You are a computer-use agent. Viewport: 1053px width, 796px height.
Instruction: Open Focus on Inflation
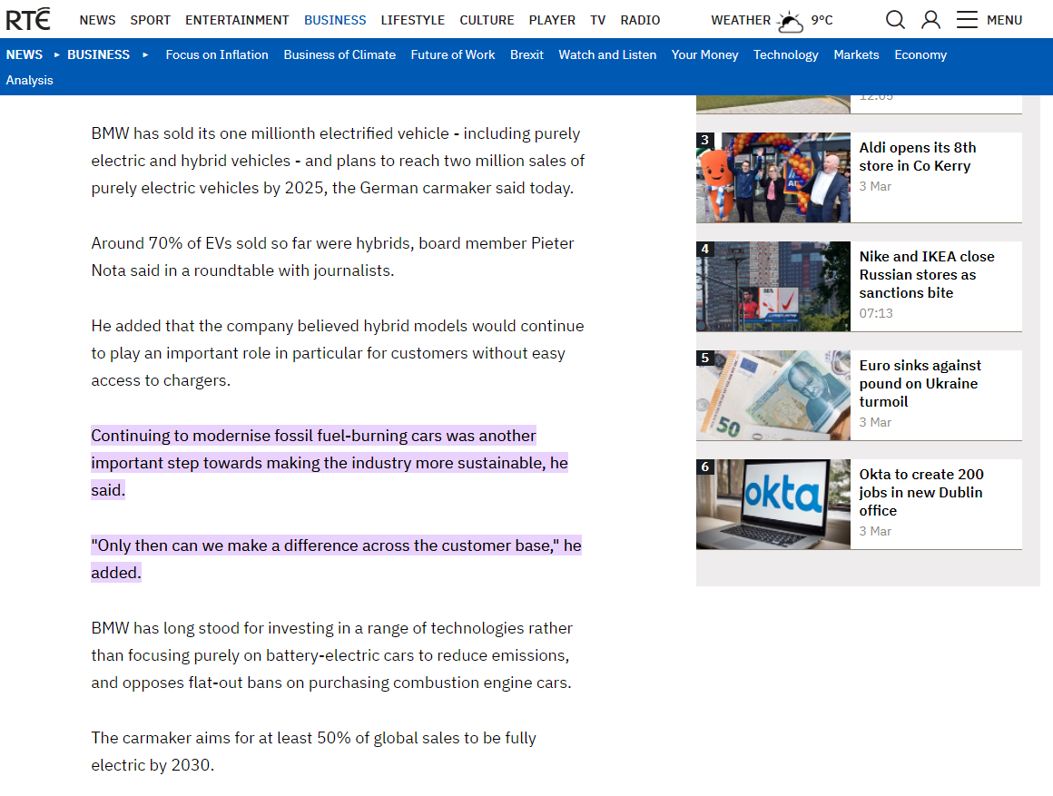click(217, 54)
